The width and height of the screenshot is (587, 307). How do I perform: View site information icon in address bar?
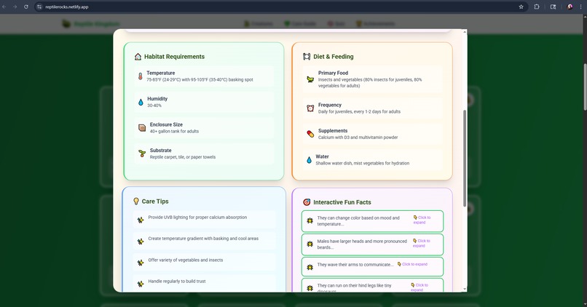click(x=39, y=7)
